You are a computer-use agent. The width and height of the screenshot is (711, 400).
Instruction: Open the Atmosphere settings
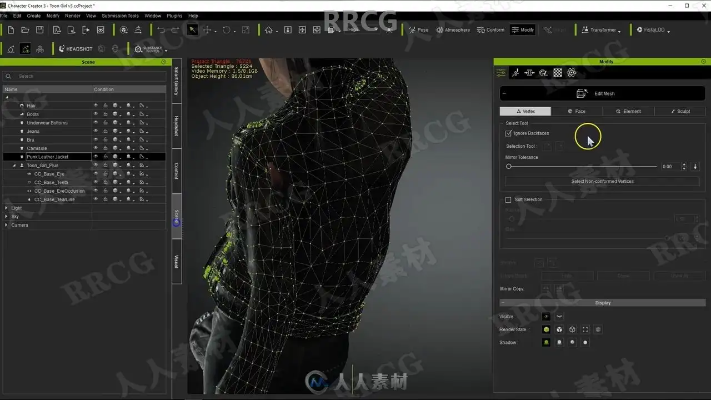(x=453, y=30)
